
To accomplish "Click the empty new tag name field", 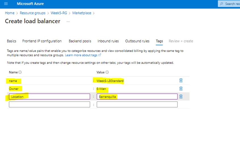I will tap(49, 105).
